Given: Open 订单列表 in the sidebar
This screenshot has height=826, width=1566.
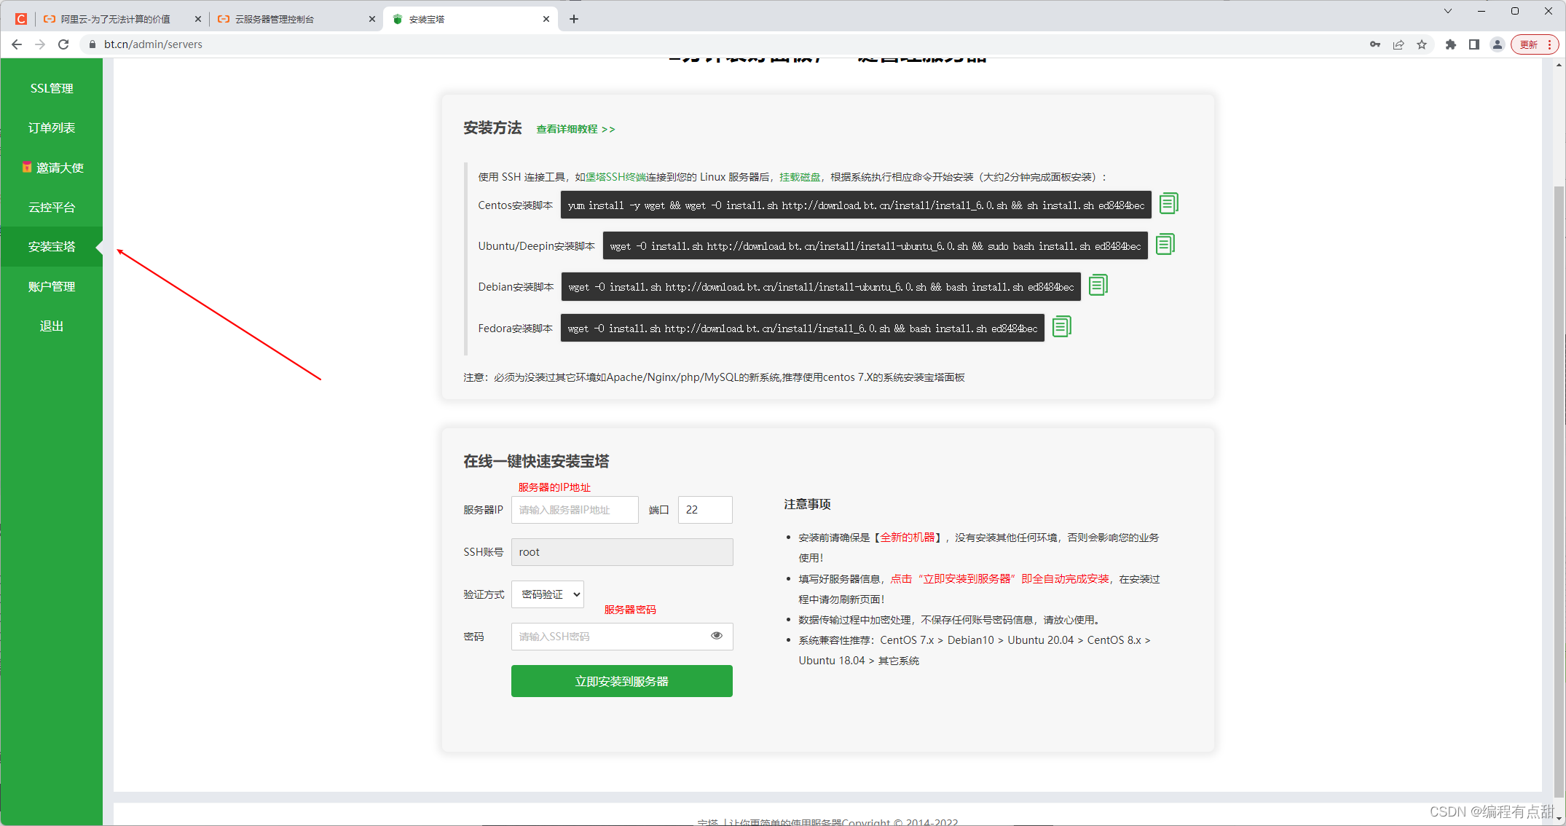Looking at the screenshot, I should pyautogui.click(x=52, y=127).
